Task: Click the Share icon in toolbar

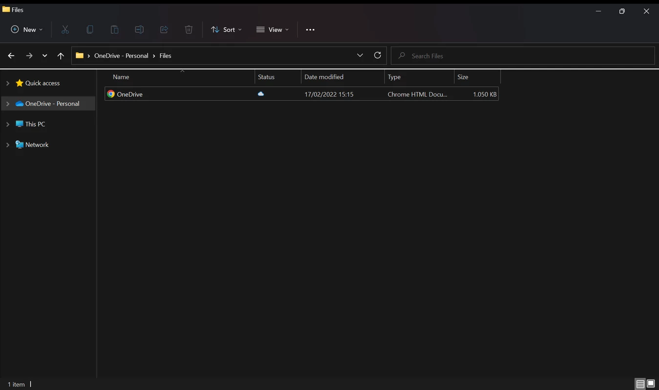Action: pos(164,30)
